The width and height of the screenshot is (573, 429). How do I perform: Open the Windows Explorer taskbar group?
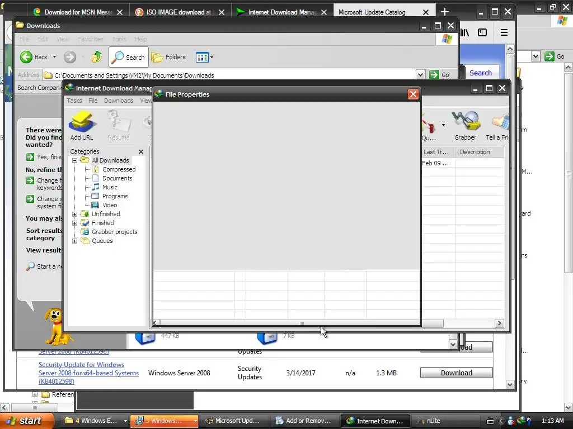pyautogui.click(x=96, y=421)
